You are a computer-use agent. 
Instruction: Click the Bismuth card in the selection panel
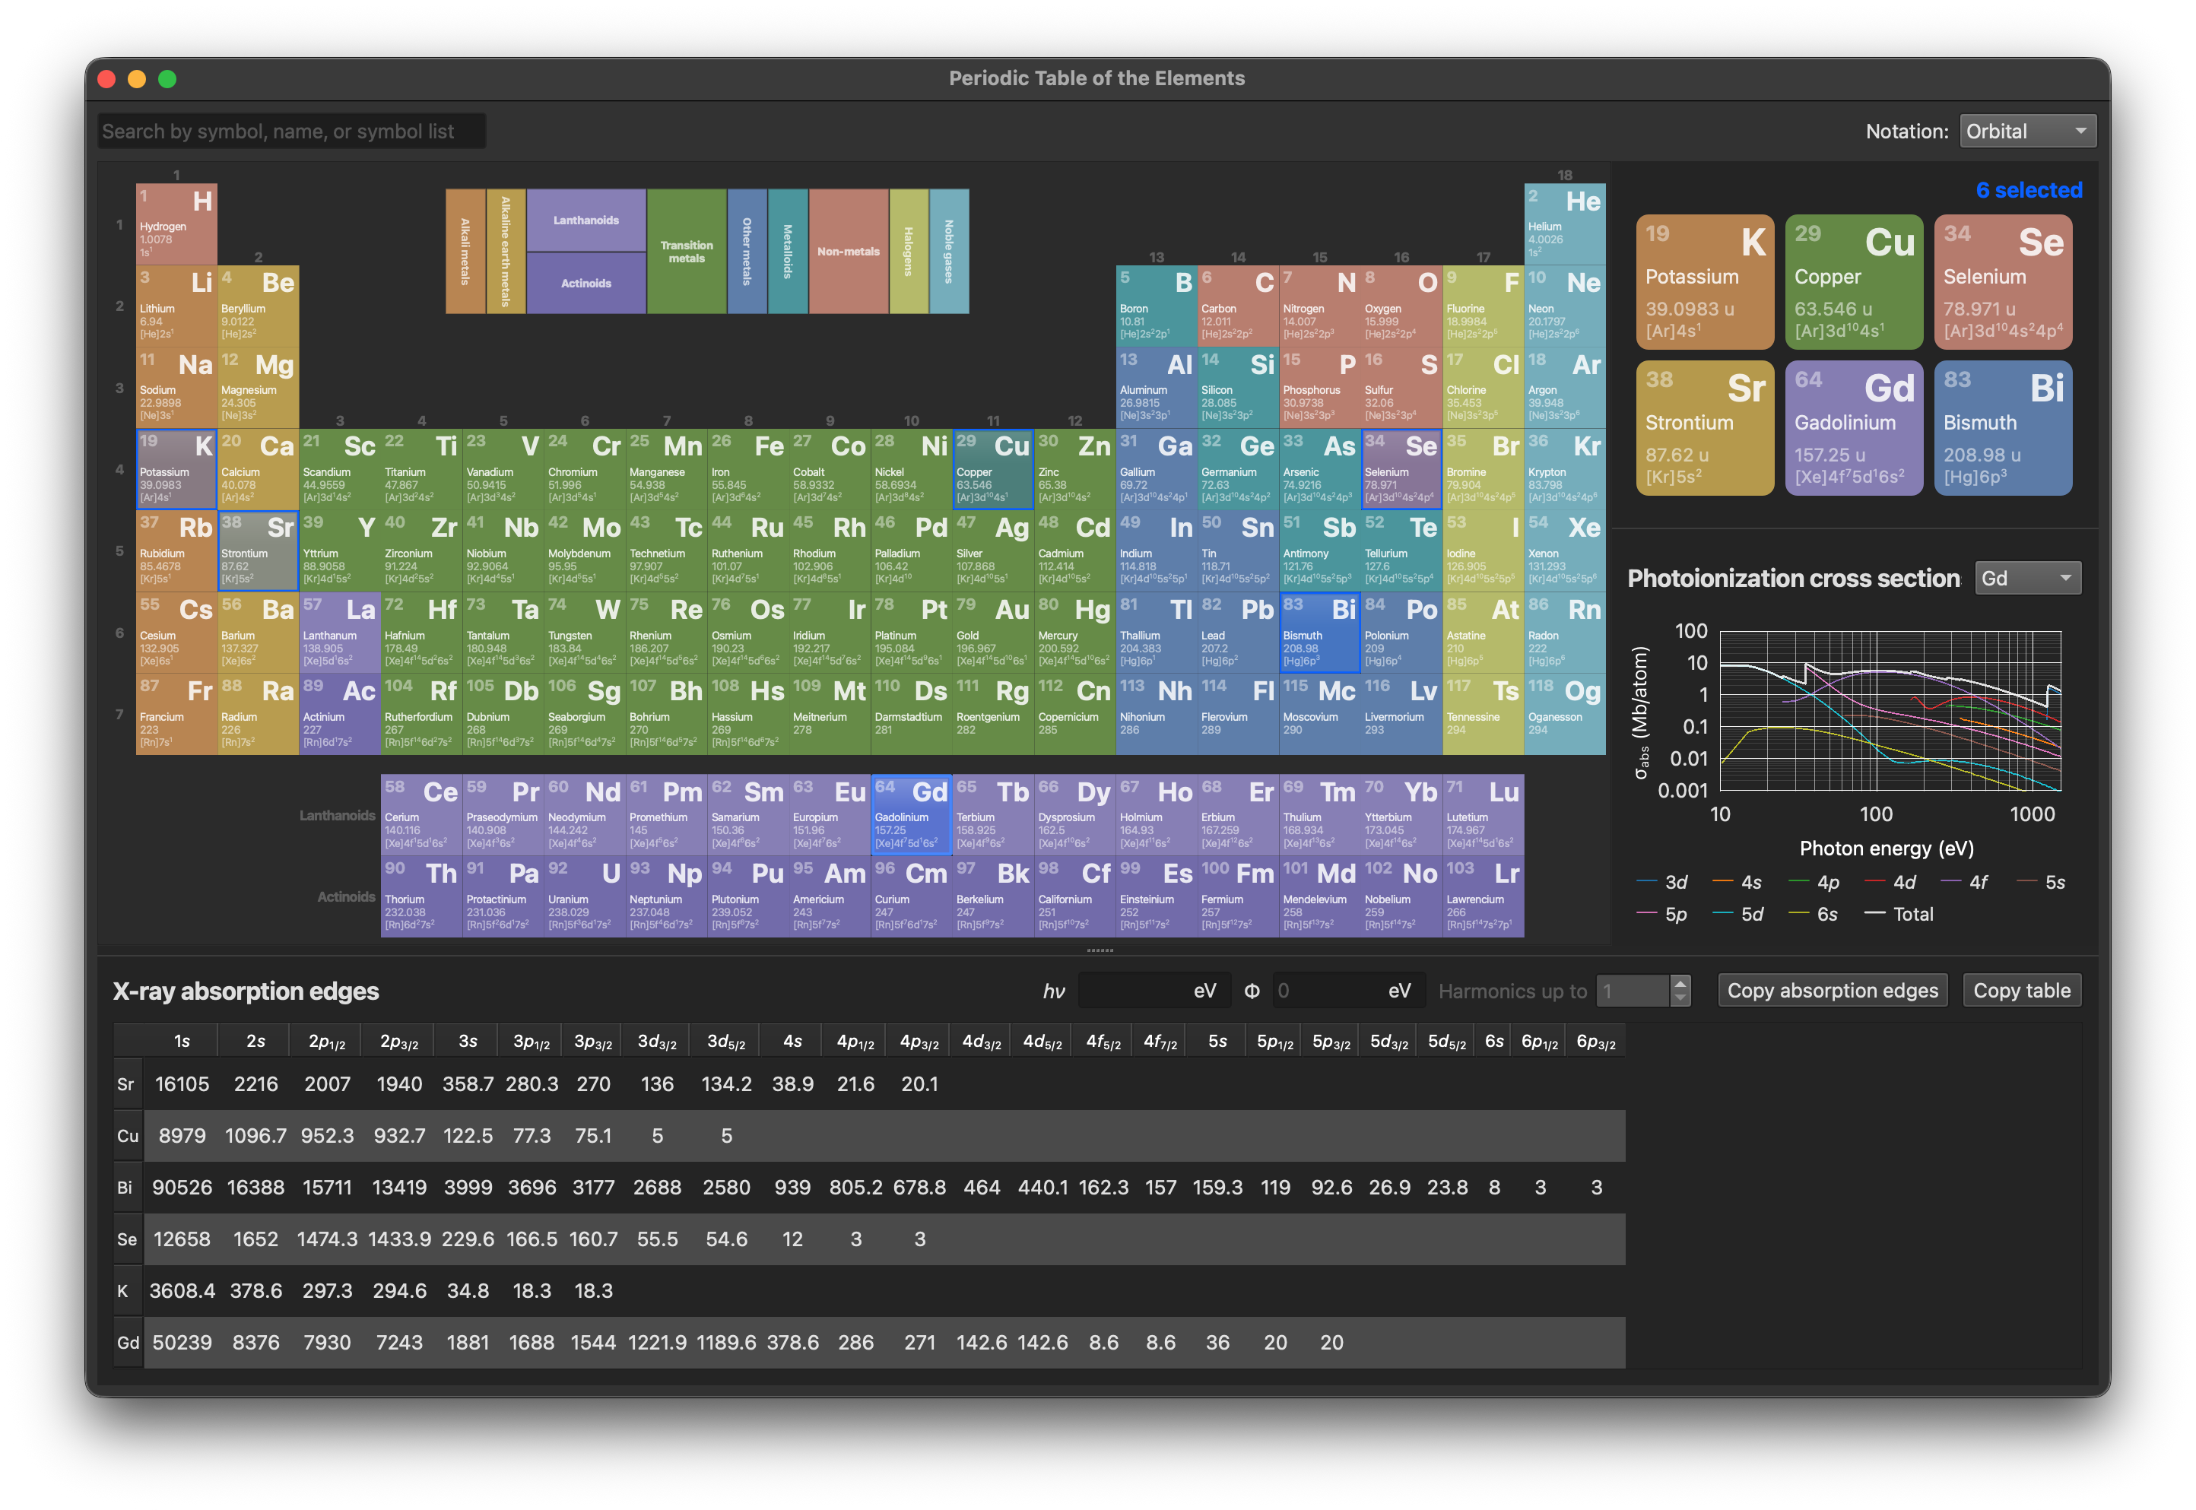point(2003,427)
